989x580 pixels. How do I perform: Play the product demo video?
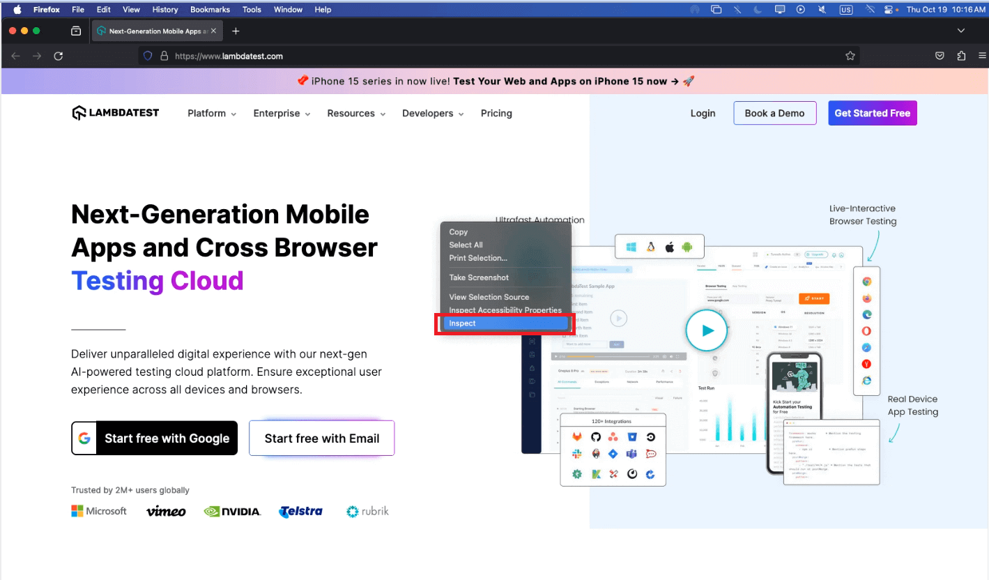point(707,331)
